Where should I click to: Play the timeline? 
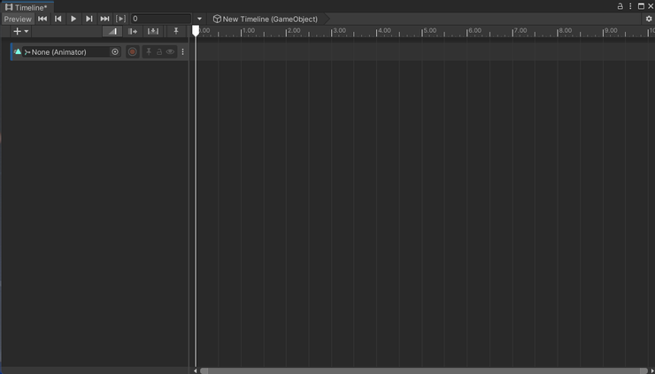[x=73, y=19]
